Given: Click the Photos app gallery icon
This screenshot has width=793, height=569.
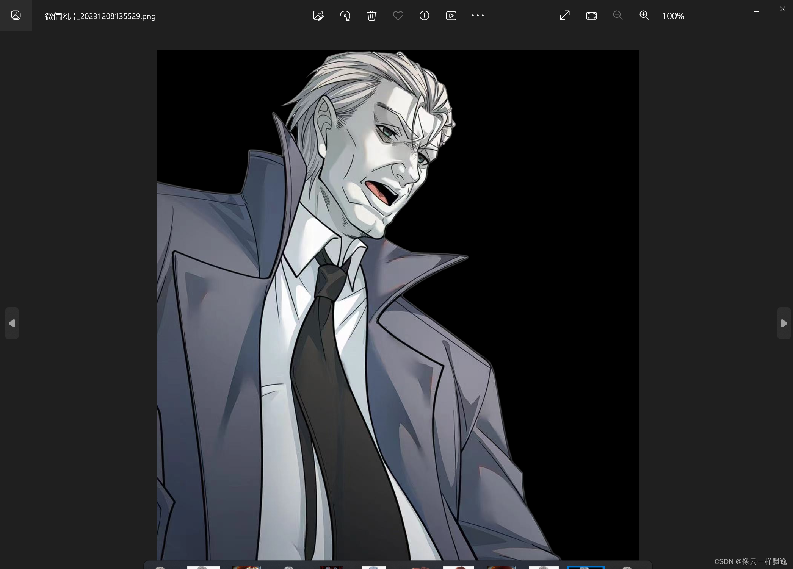Looking at the screenshot, I should coord(16,15).
